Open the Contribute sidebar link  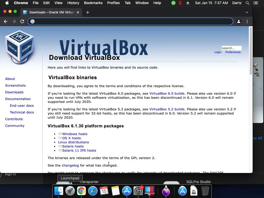tap(14, 119)
